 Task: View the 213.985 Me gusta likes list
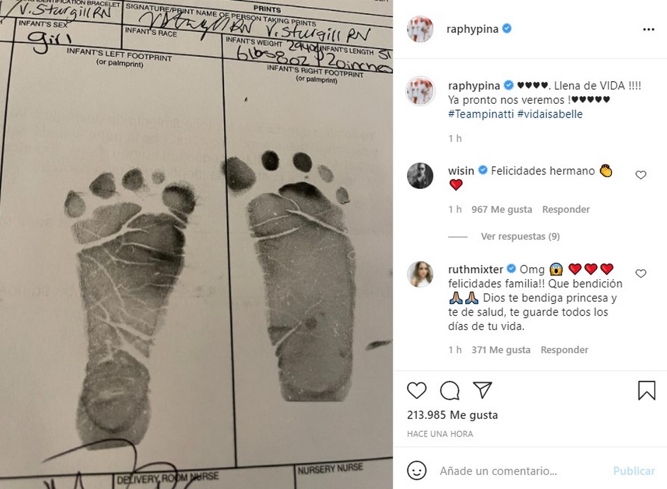(x=452, y=415)
